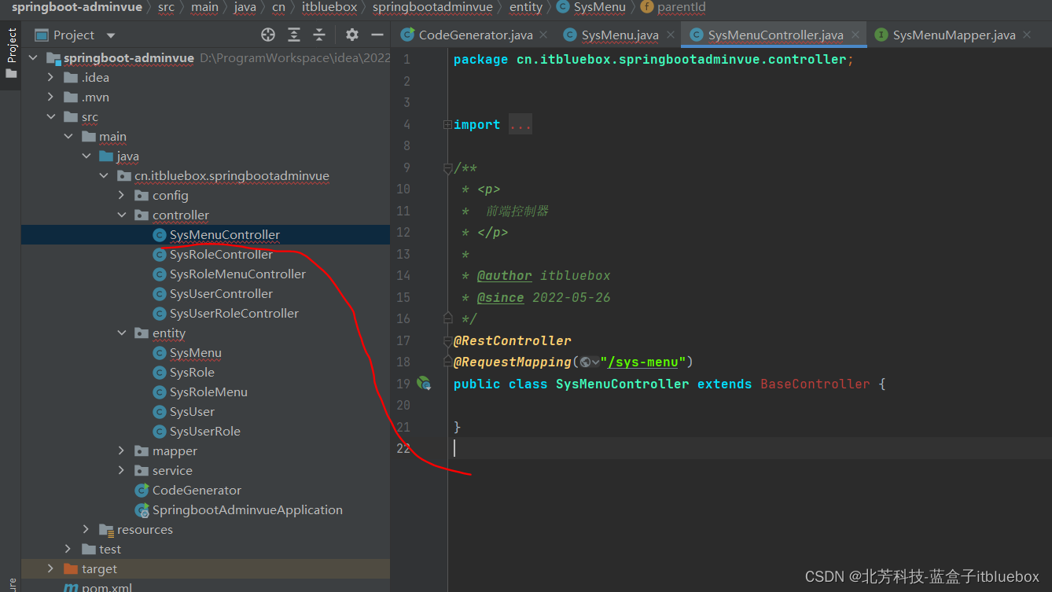
Task: Click the "/sys-menu" mapping string
Action: 645,362
